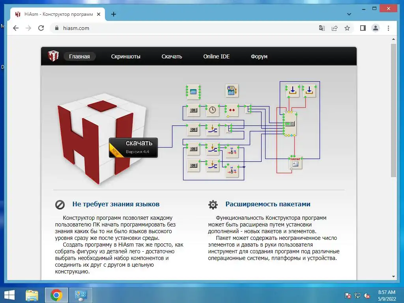
Task: Click the left download-arrow element in the diagram
Action: (292, 91)
